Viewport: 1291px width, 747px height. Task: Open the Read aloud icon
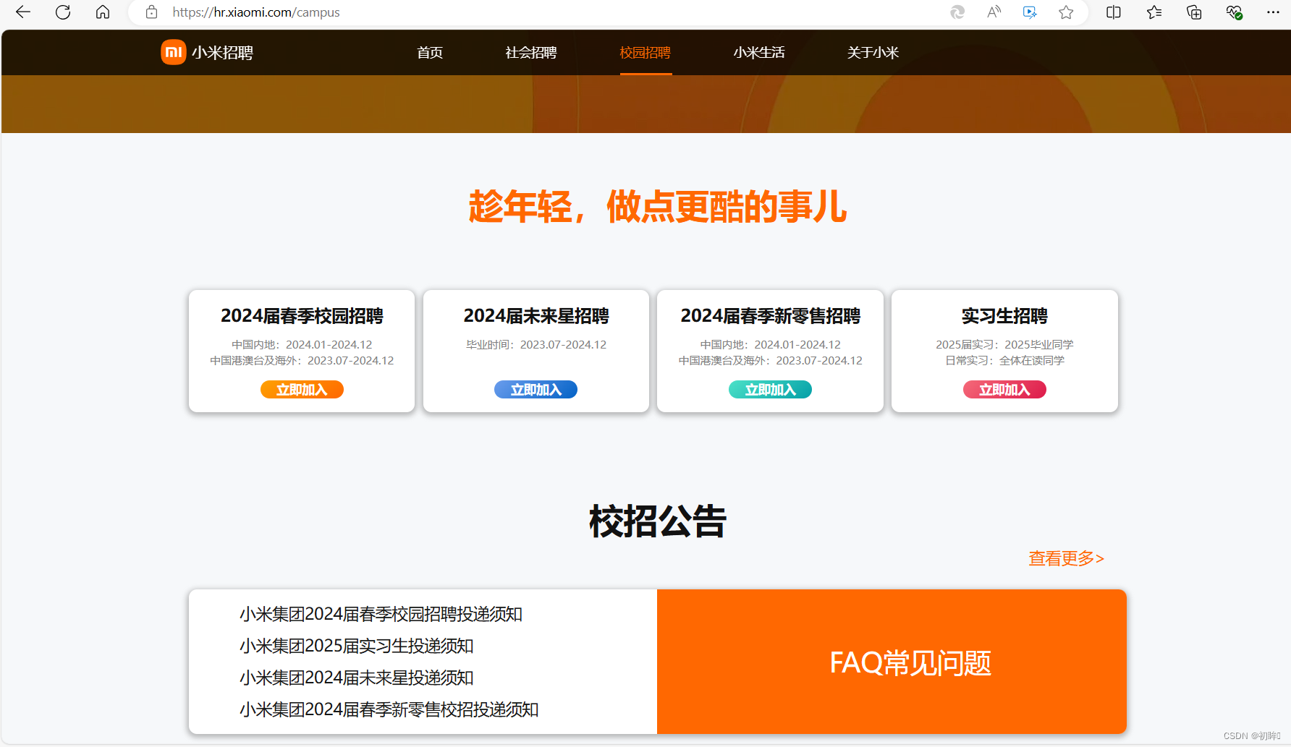tap(994, 12)
